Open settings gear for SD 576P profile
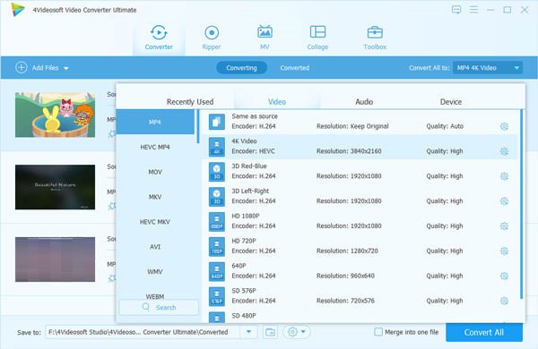This screenshot has height=349, width=538. [504, 301]
